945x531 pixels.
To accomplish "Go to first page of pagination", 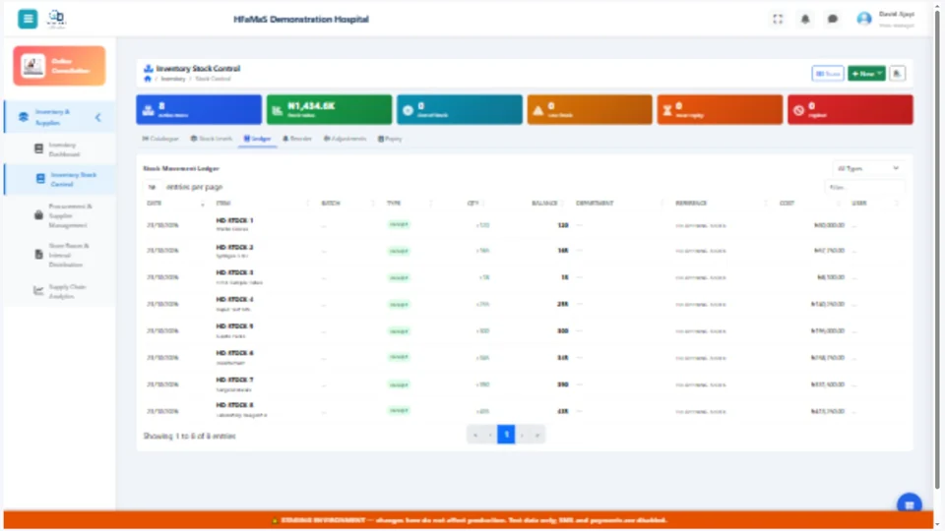I will [474, 435].
